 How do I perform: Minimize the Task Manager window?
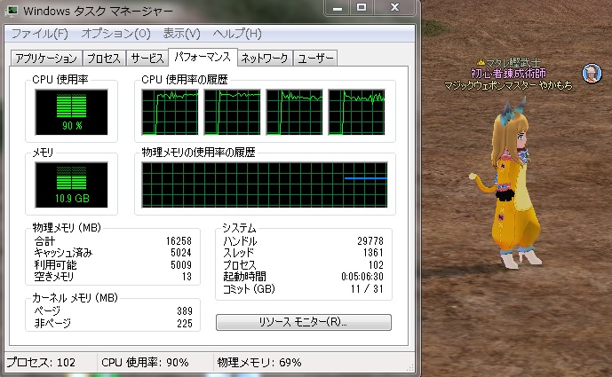point(338,8)
